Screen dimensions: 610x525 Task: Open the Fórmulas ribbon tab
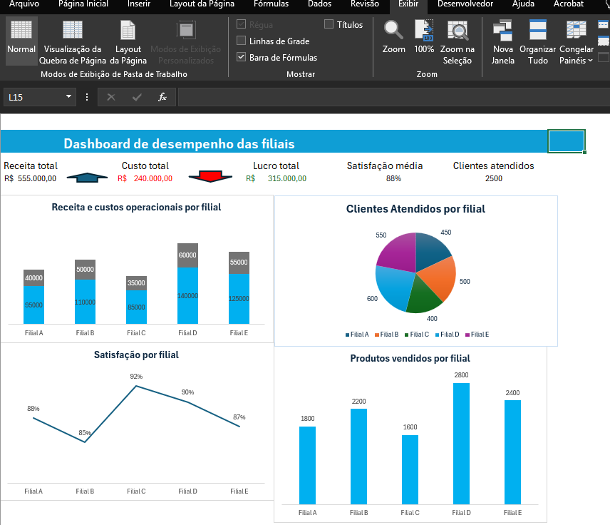[266, 4]
